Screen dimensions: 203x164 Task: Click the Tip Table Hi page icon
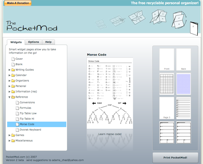pos(17,119)
